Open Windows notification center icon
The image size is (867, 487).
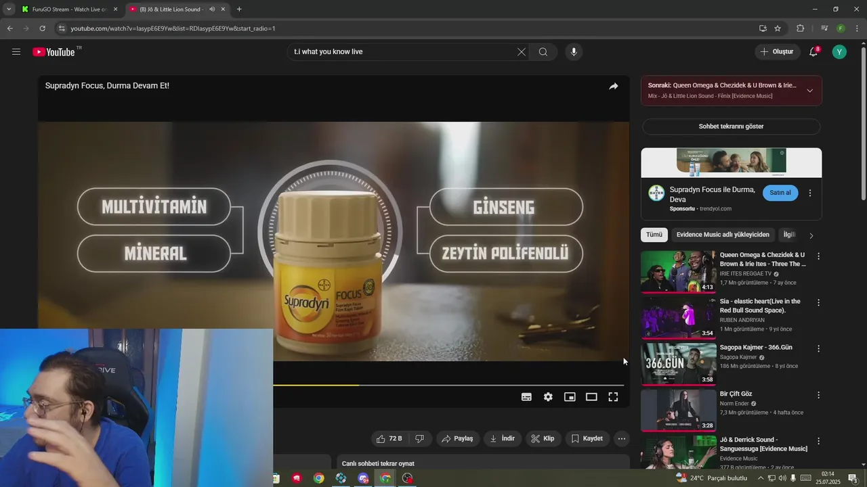coord(853,478)
